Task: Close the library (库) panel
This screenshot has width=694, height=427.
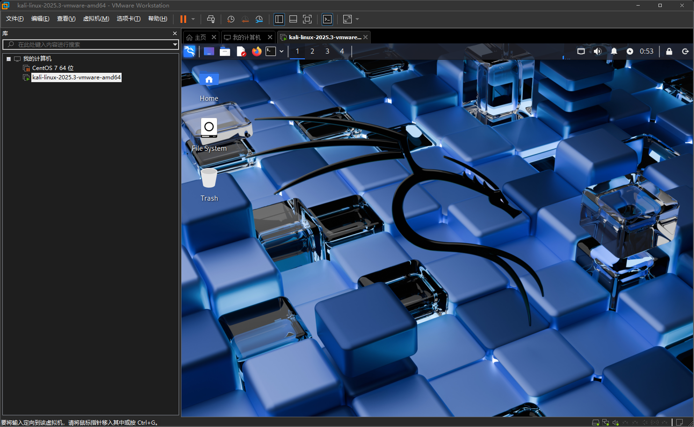Action: [x=175, y=34]
